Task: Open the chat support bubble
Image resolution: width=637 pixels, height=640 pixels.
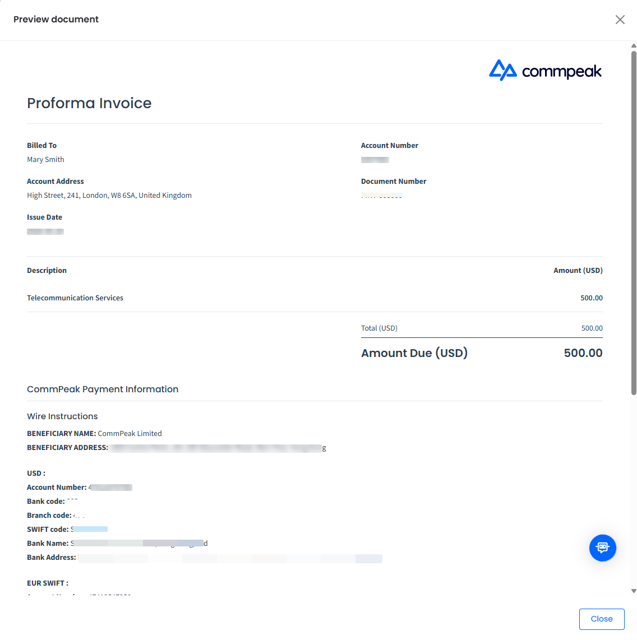Action: point(602,548)
